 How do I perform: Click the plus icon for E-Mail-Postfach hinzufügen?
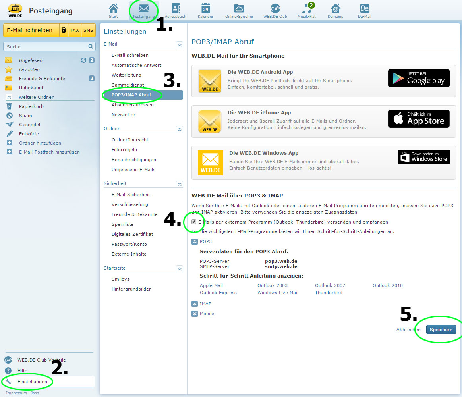coord(10,152)
